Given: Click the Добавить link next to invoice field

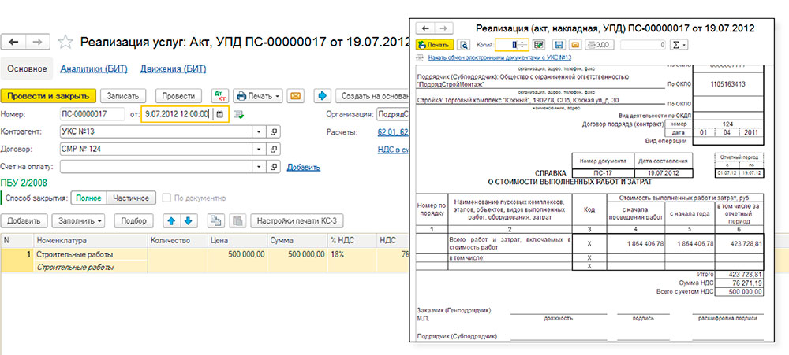Looking at the screenshot, I should coord(304,167).
